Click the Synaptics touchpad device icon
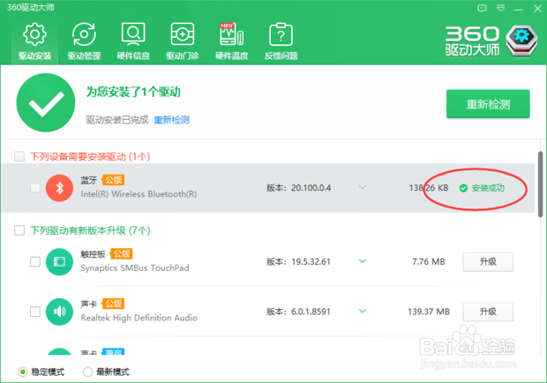Image resolution: width=547 pixels, height=383 pixels. pyautogui.click(x=59, y=261)
